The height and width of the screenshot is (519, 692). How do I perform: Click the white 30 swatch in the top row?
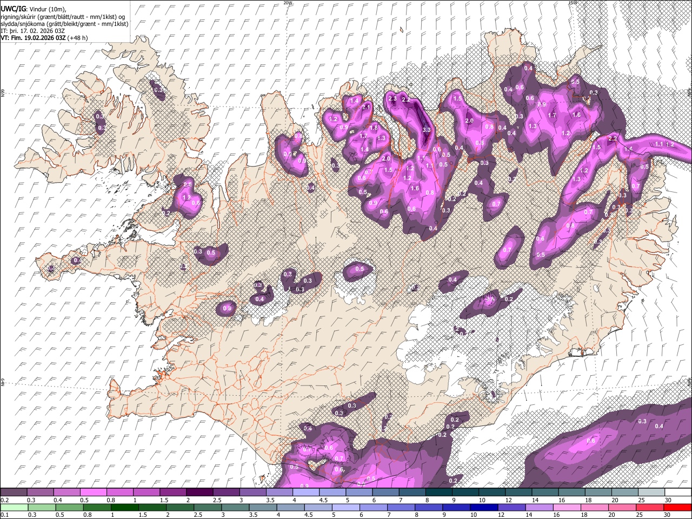click(678, 493)
